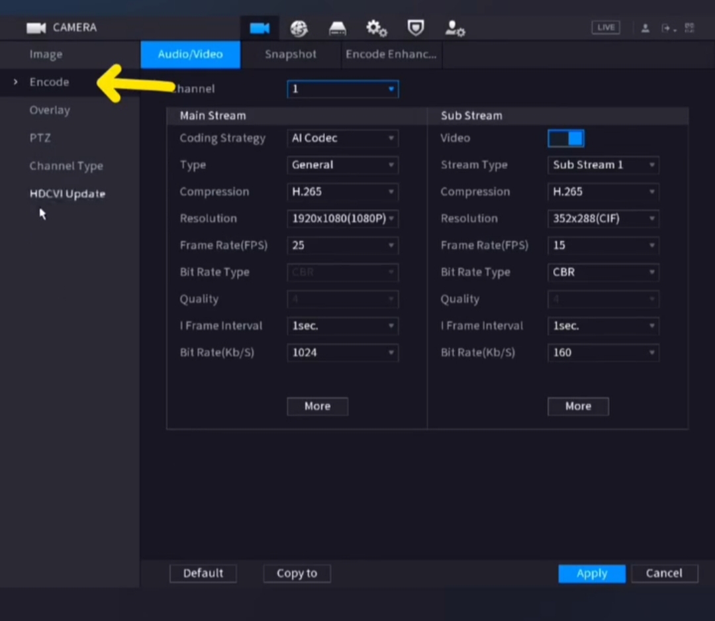Viewport: 715px width, 621px height.
Task: Click the LIVE view button
Action: click(x=606, y=27)
